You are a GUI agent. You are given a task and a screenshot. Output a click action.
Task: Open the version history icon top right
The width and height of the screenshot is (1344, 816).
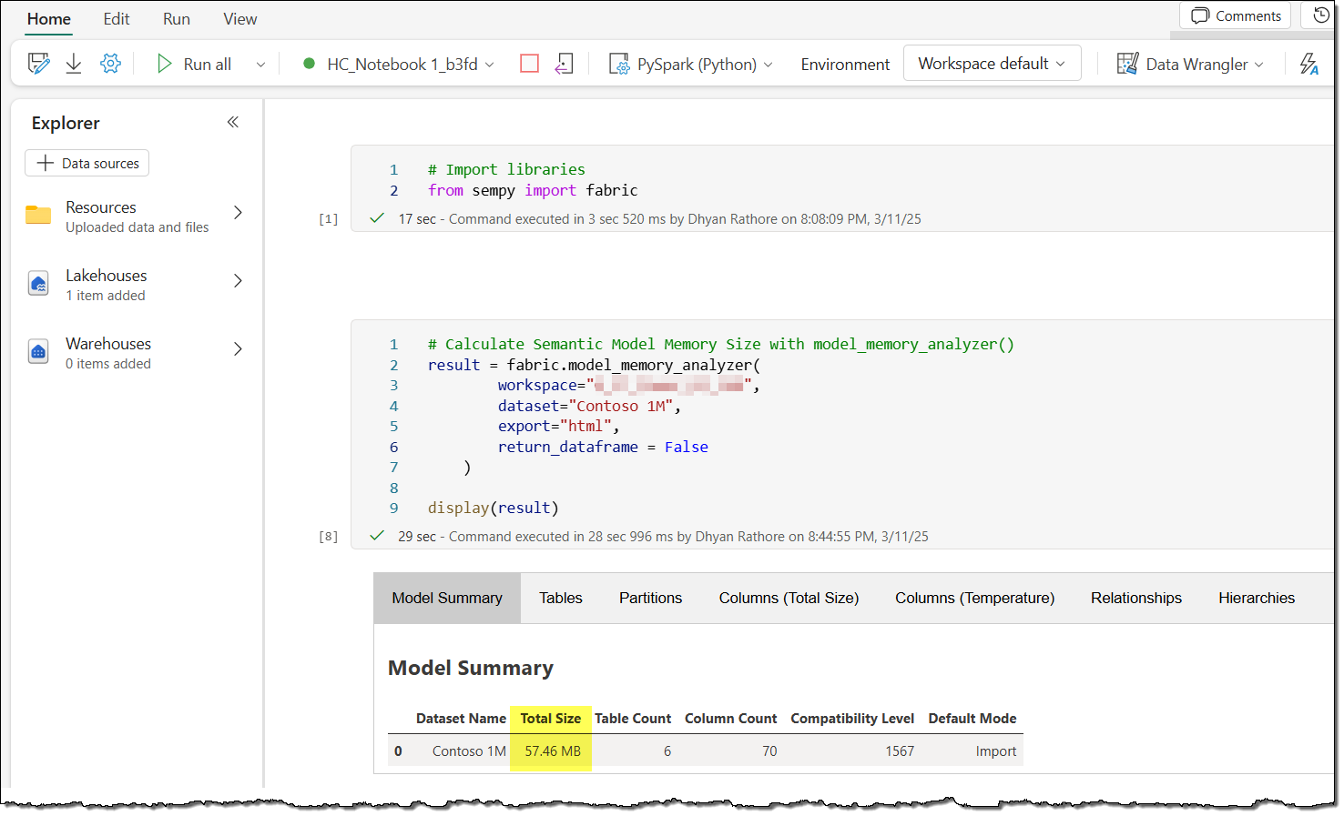pyautogui.click(x=1321, y=15)
